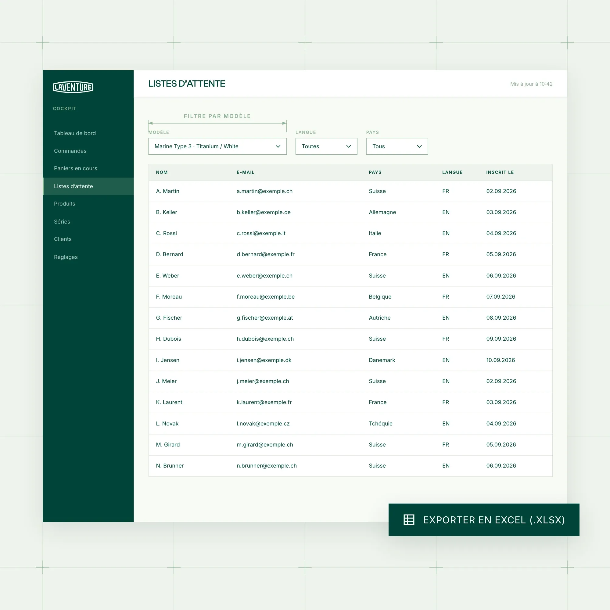Open the Pays filter dropdown
The width and height of the screenshot is (610, 610).
[397, 146]
